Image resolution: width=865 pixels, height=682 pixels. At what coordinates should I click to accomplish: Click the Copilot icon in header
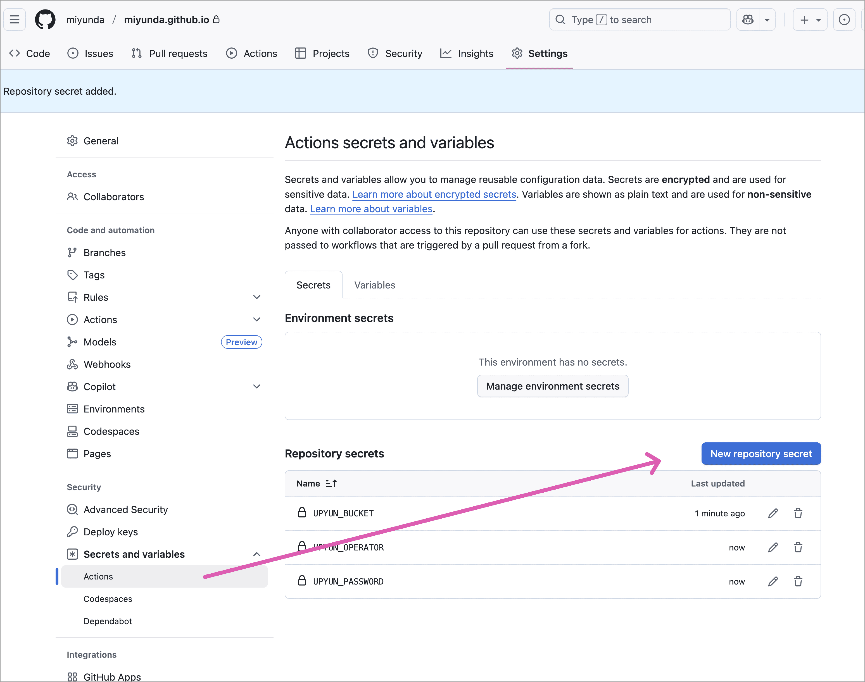click(x=748, y=20)
